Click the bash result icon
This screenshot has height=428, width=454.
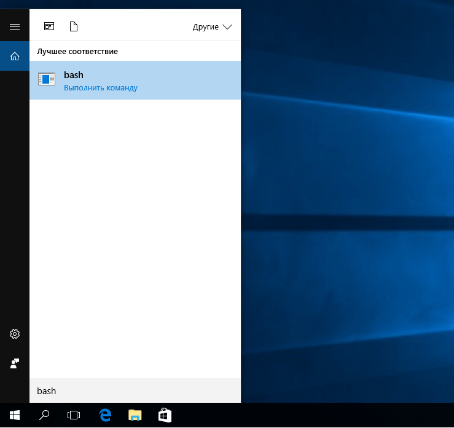click(x=47, y=79)
